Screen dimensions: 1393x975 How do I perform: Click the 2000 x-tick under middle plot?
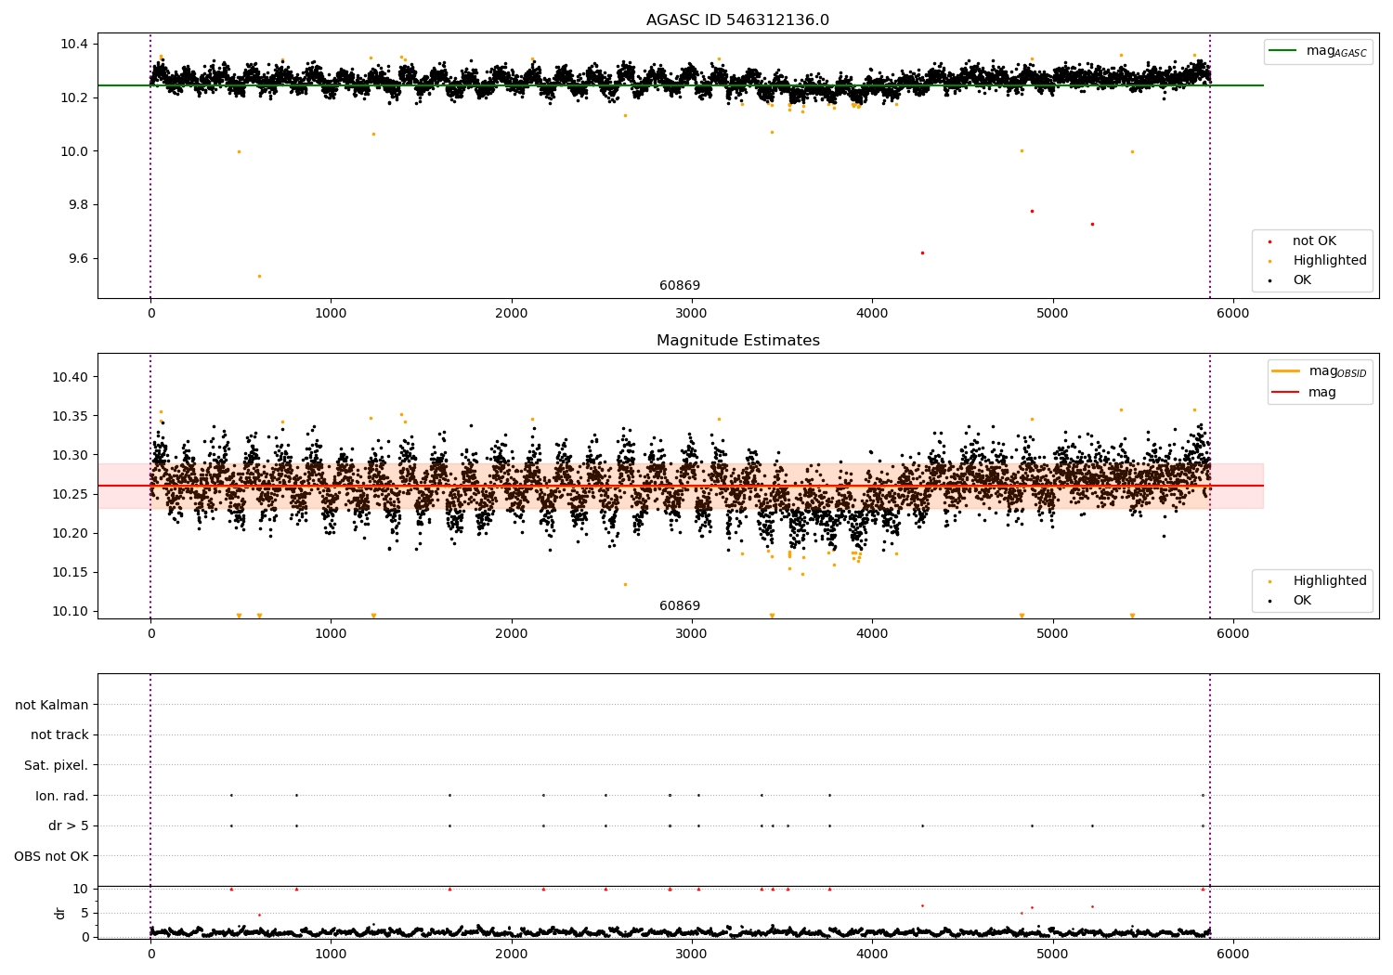(x=512, y=633)
